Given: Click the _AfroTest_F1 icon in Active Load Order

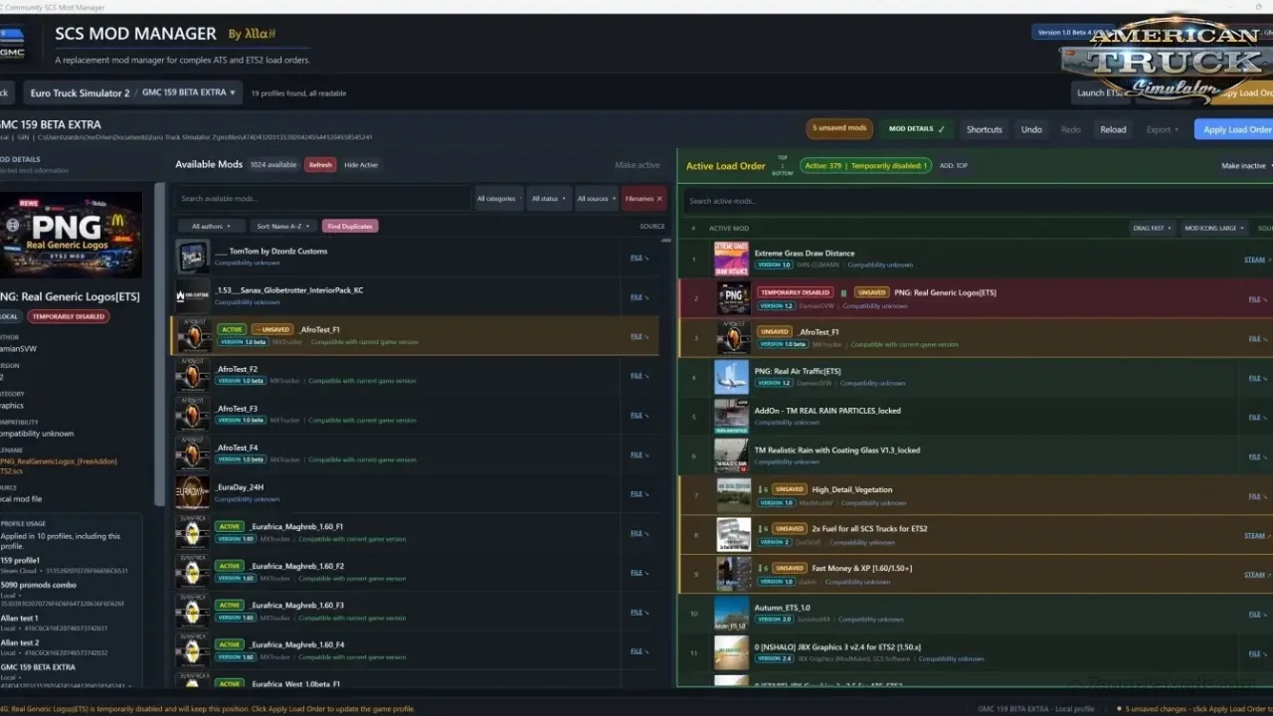Looking at the screenshot, I should point(734,338).
